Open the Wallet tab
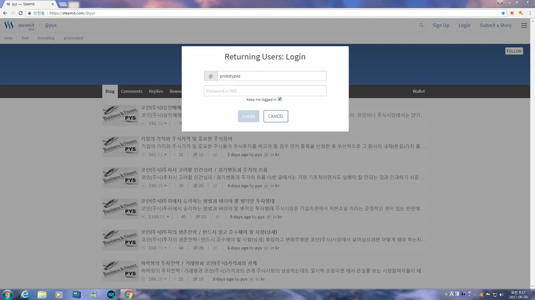This screenshot has height=300, width=535. [x=418, y=91]
